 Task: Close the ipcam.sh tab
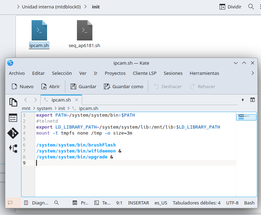[77, 100]
